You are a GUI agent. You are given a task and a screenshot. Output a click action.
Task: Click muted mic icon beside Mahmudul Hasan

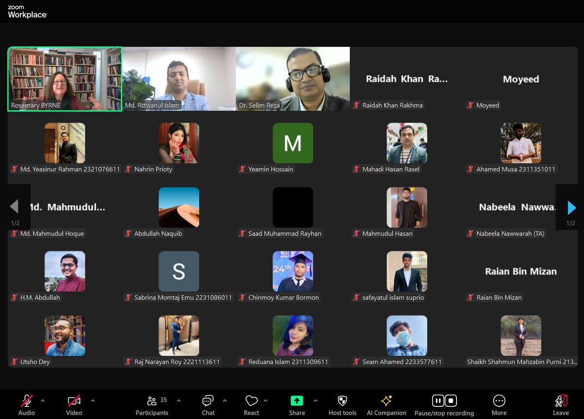357,234
